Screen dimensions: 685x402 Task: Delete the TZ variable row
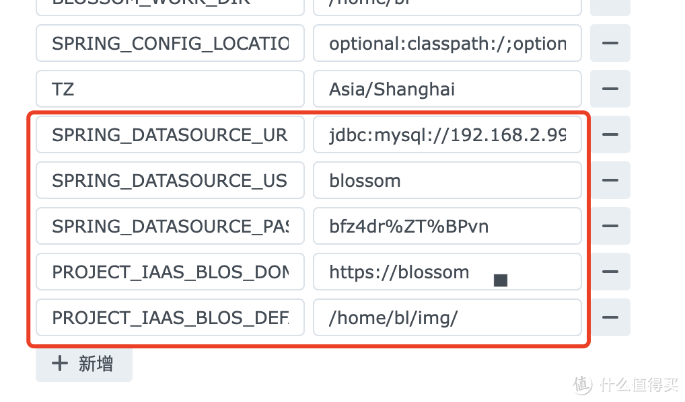tap(610, 89)
